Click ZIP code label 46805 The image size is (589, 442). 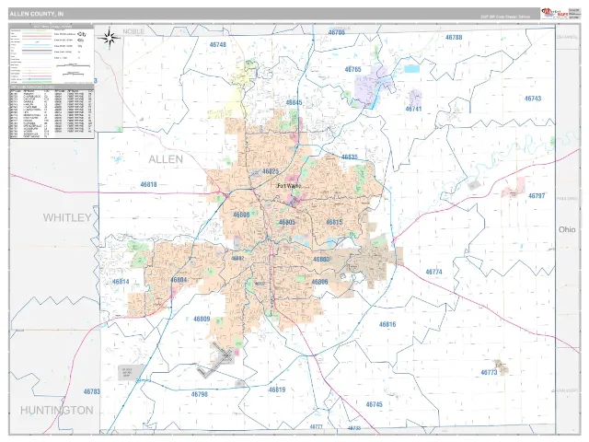[287, 223]
